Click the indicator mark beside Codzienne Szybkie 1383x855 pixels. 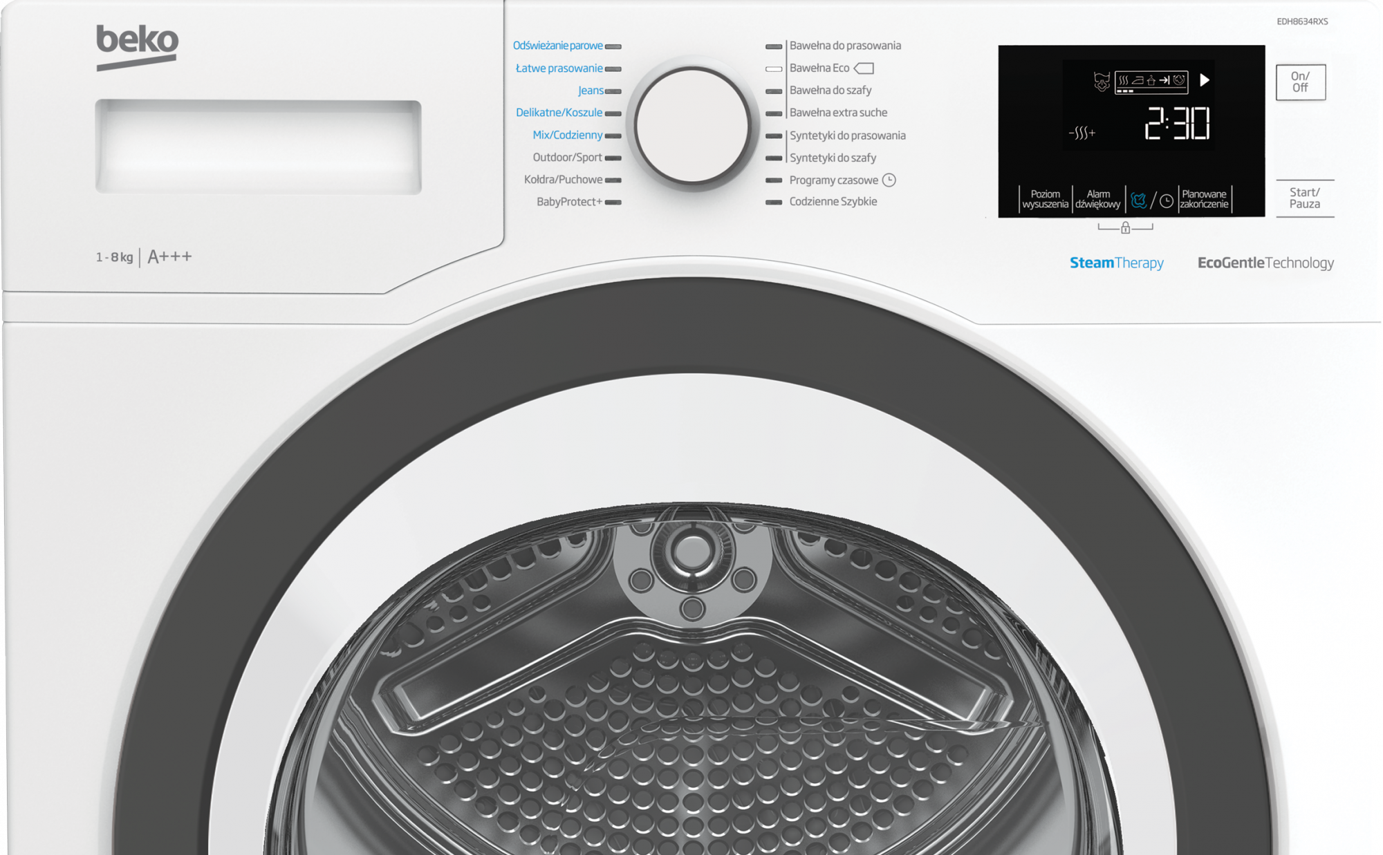[x=774, y=202]
